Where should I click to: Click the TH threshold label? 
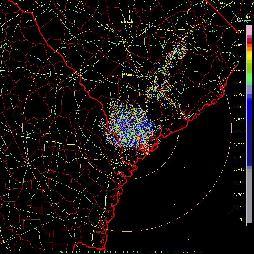[242, 220]
